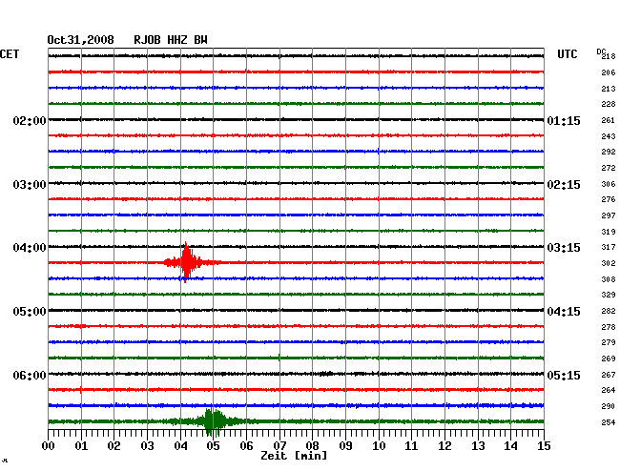Click the DC offset value 297
This screenshot has height=471, width=620.
[609, 215]
